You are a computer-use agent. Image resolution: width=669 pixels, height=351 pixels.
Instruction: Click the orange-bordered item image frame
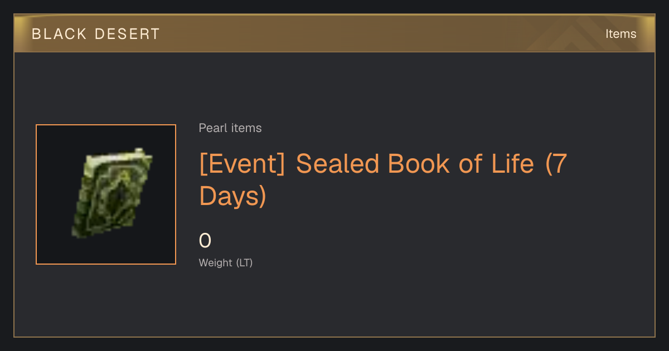(x=106, y=194)
